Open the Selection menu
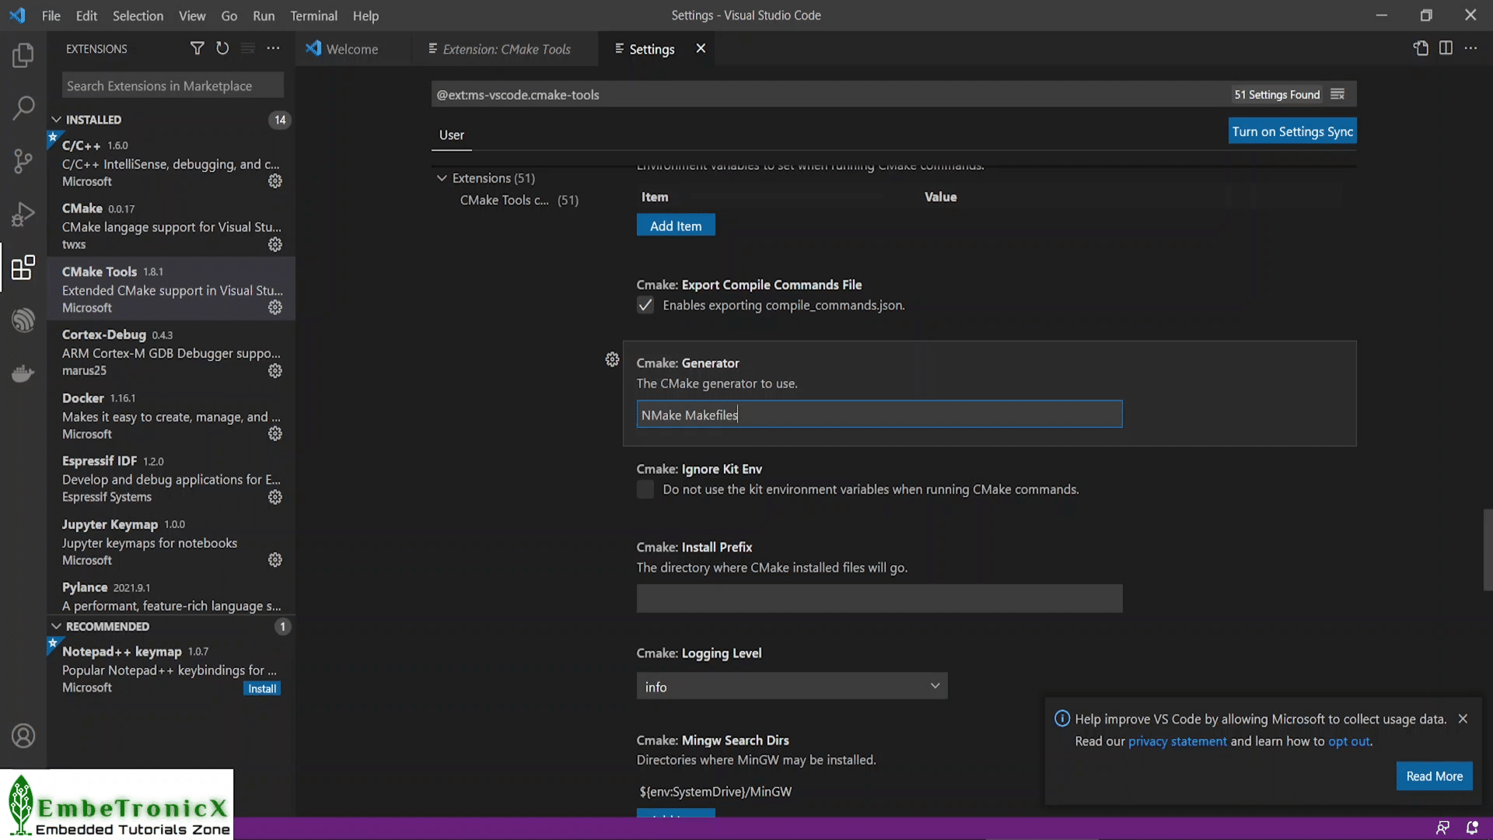1493x840 pixels. click(x=138, y=16)
